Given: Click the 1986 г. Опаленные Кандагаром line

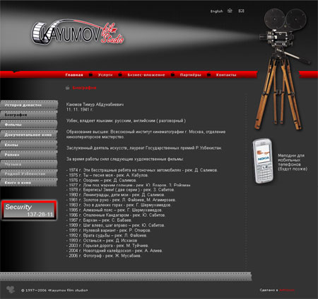Looking at the screenshot, I should [116, 215].
